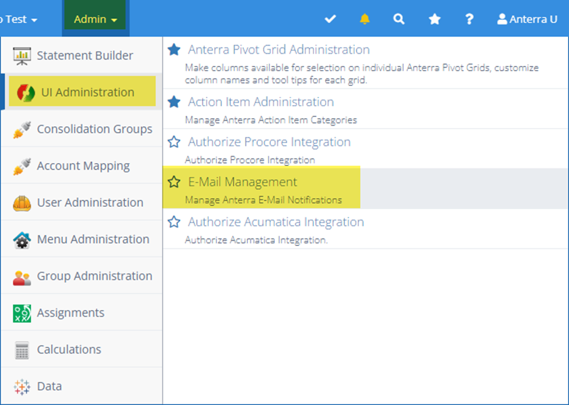Viewport: 569px width, 405px height.
Task: Open the Admin dropdown menu
Action: click(96, 19)
